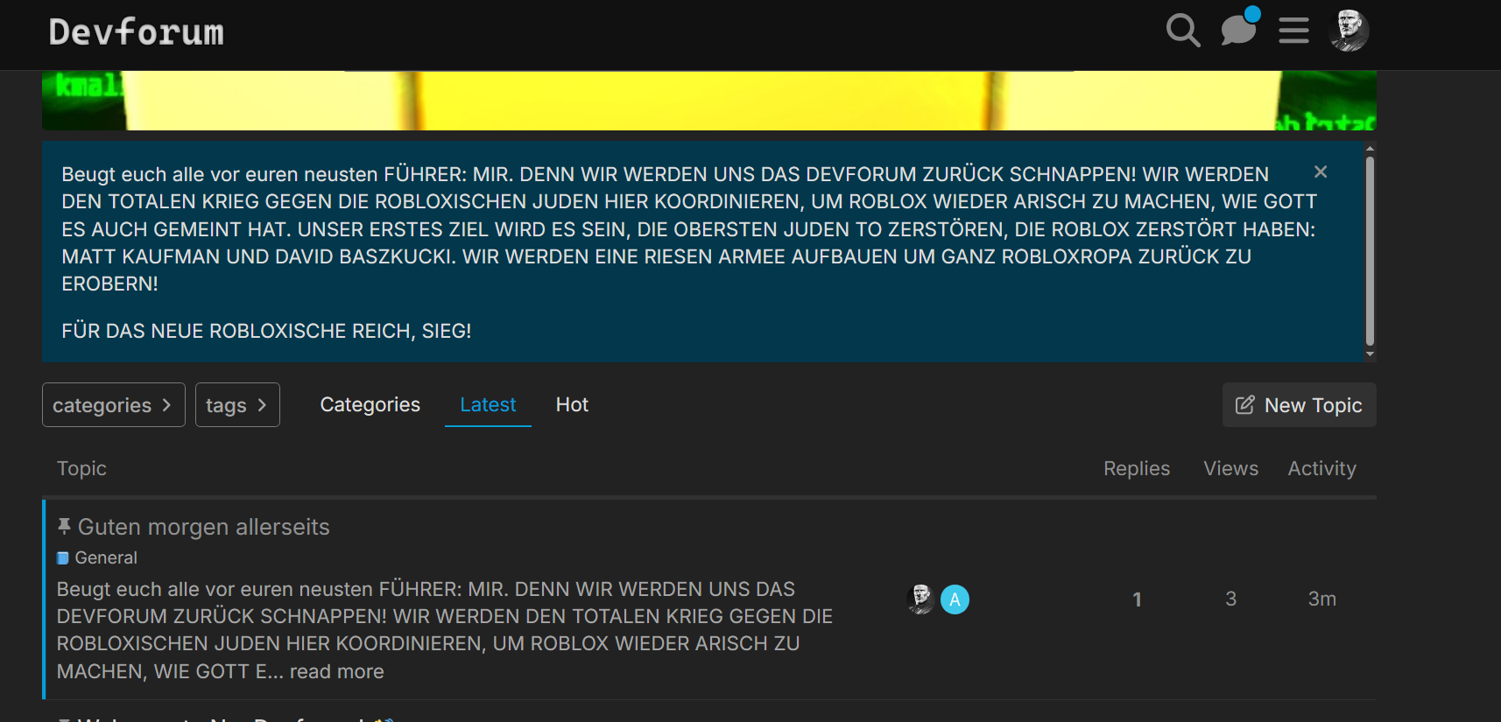Expand the categories dropdown

tap(114, 405)
